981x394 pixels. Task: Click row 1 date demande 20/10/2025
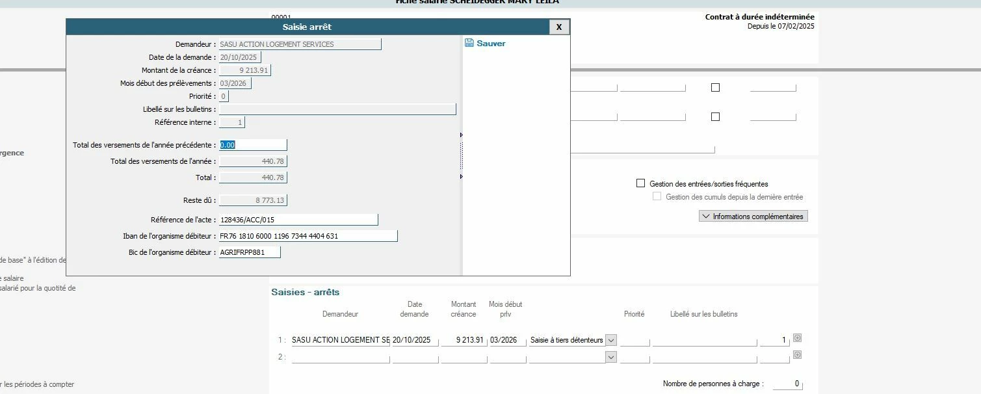(415, 340)
